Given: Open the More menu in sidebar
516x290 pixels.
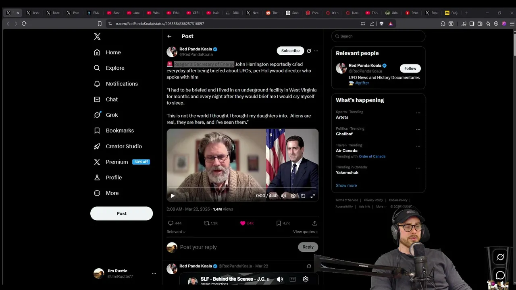Looking at the screenshot, I should pos(106,193).
